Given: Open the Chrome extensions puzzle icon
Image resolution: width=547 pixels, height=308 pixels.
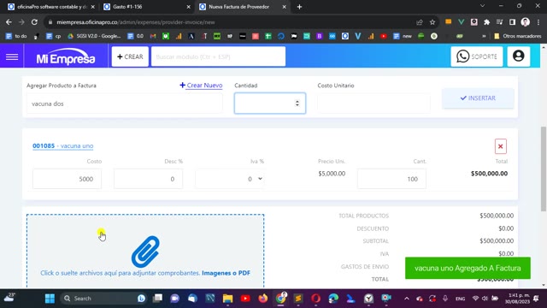Looking at the screenshot, I should pos(486,22).
